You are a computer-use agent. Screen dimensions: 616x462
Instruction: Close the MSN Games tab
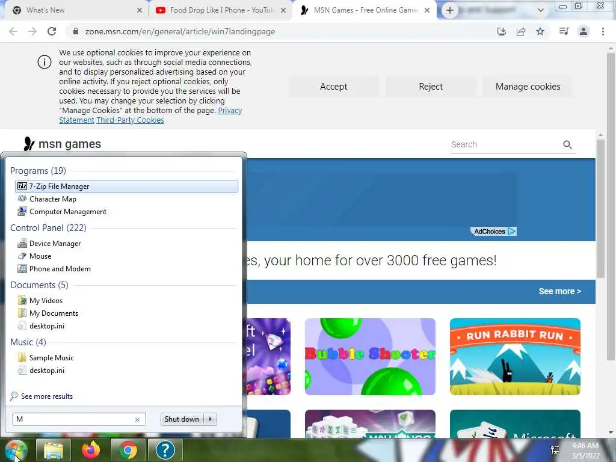(x=427, y=10)
